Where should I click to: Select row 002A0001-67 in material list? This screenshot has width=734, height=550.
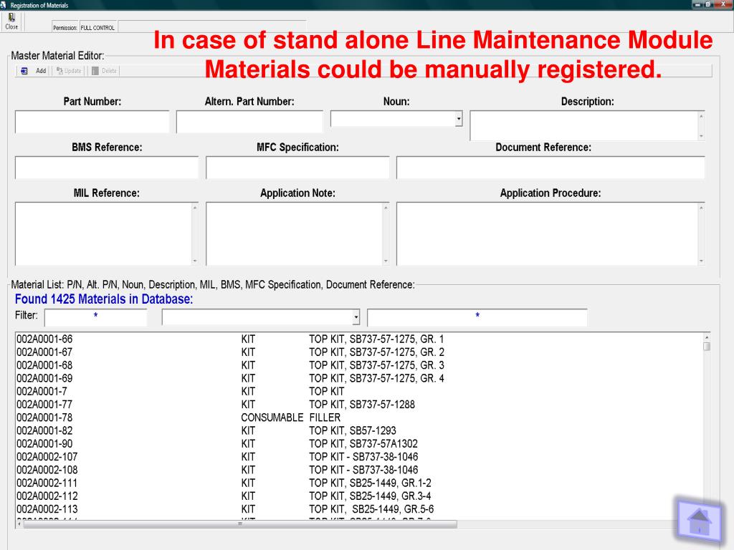[359, 352]
